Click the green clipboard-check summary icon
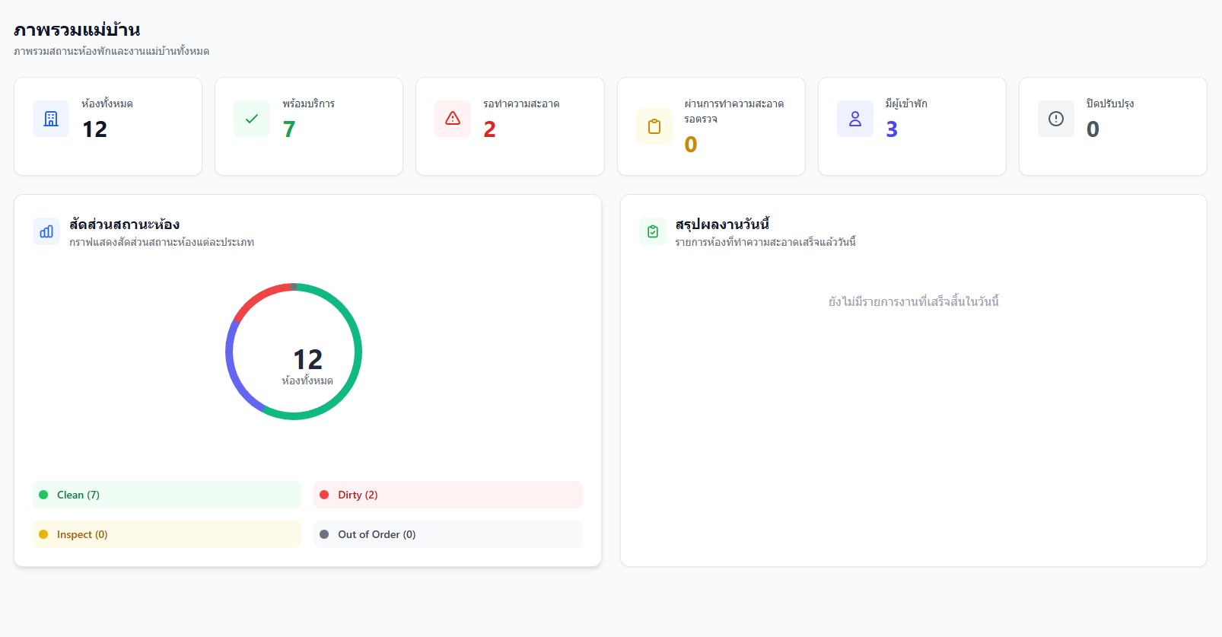Viewport: 1222px width, 637px height. coord(653,231)
